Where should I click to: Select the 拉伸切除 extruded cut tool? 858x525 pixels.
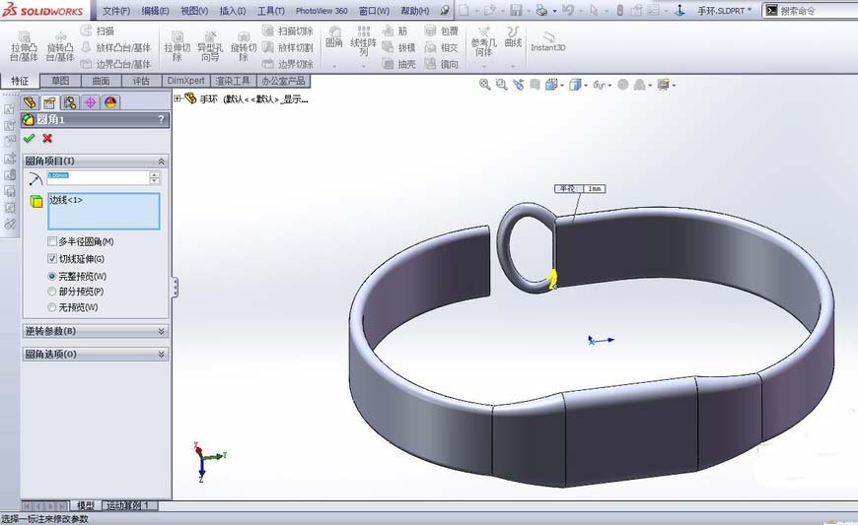[177, 46]
